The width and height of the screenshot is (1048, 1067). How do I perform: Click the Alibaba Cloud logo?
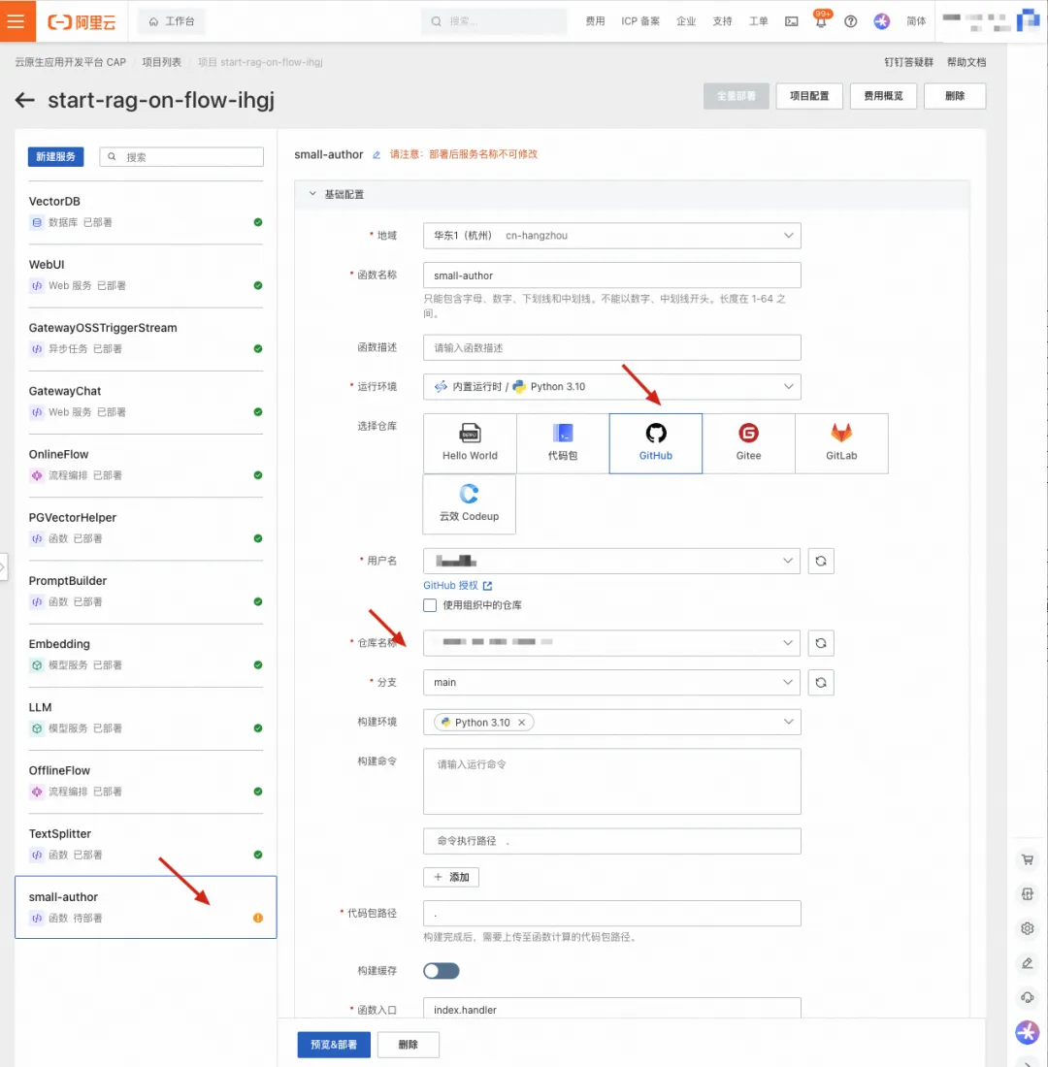pyautogui.click(x=82, y=21)
